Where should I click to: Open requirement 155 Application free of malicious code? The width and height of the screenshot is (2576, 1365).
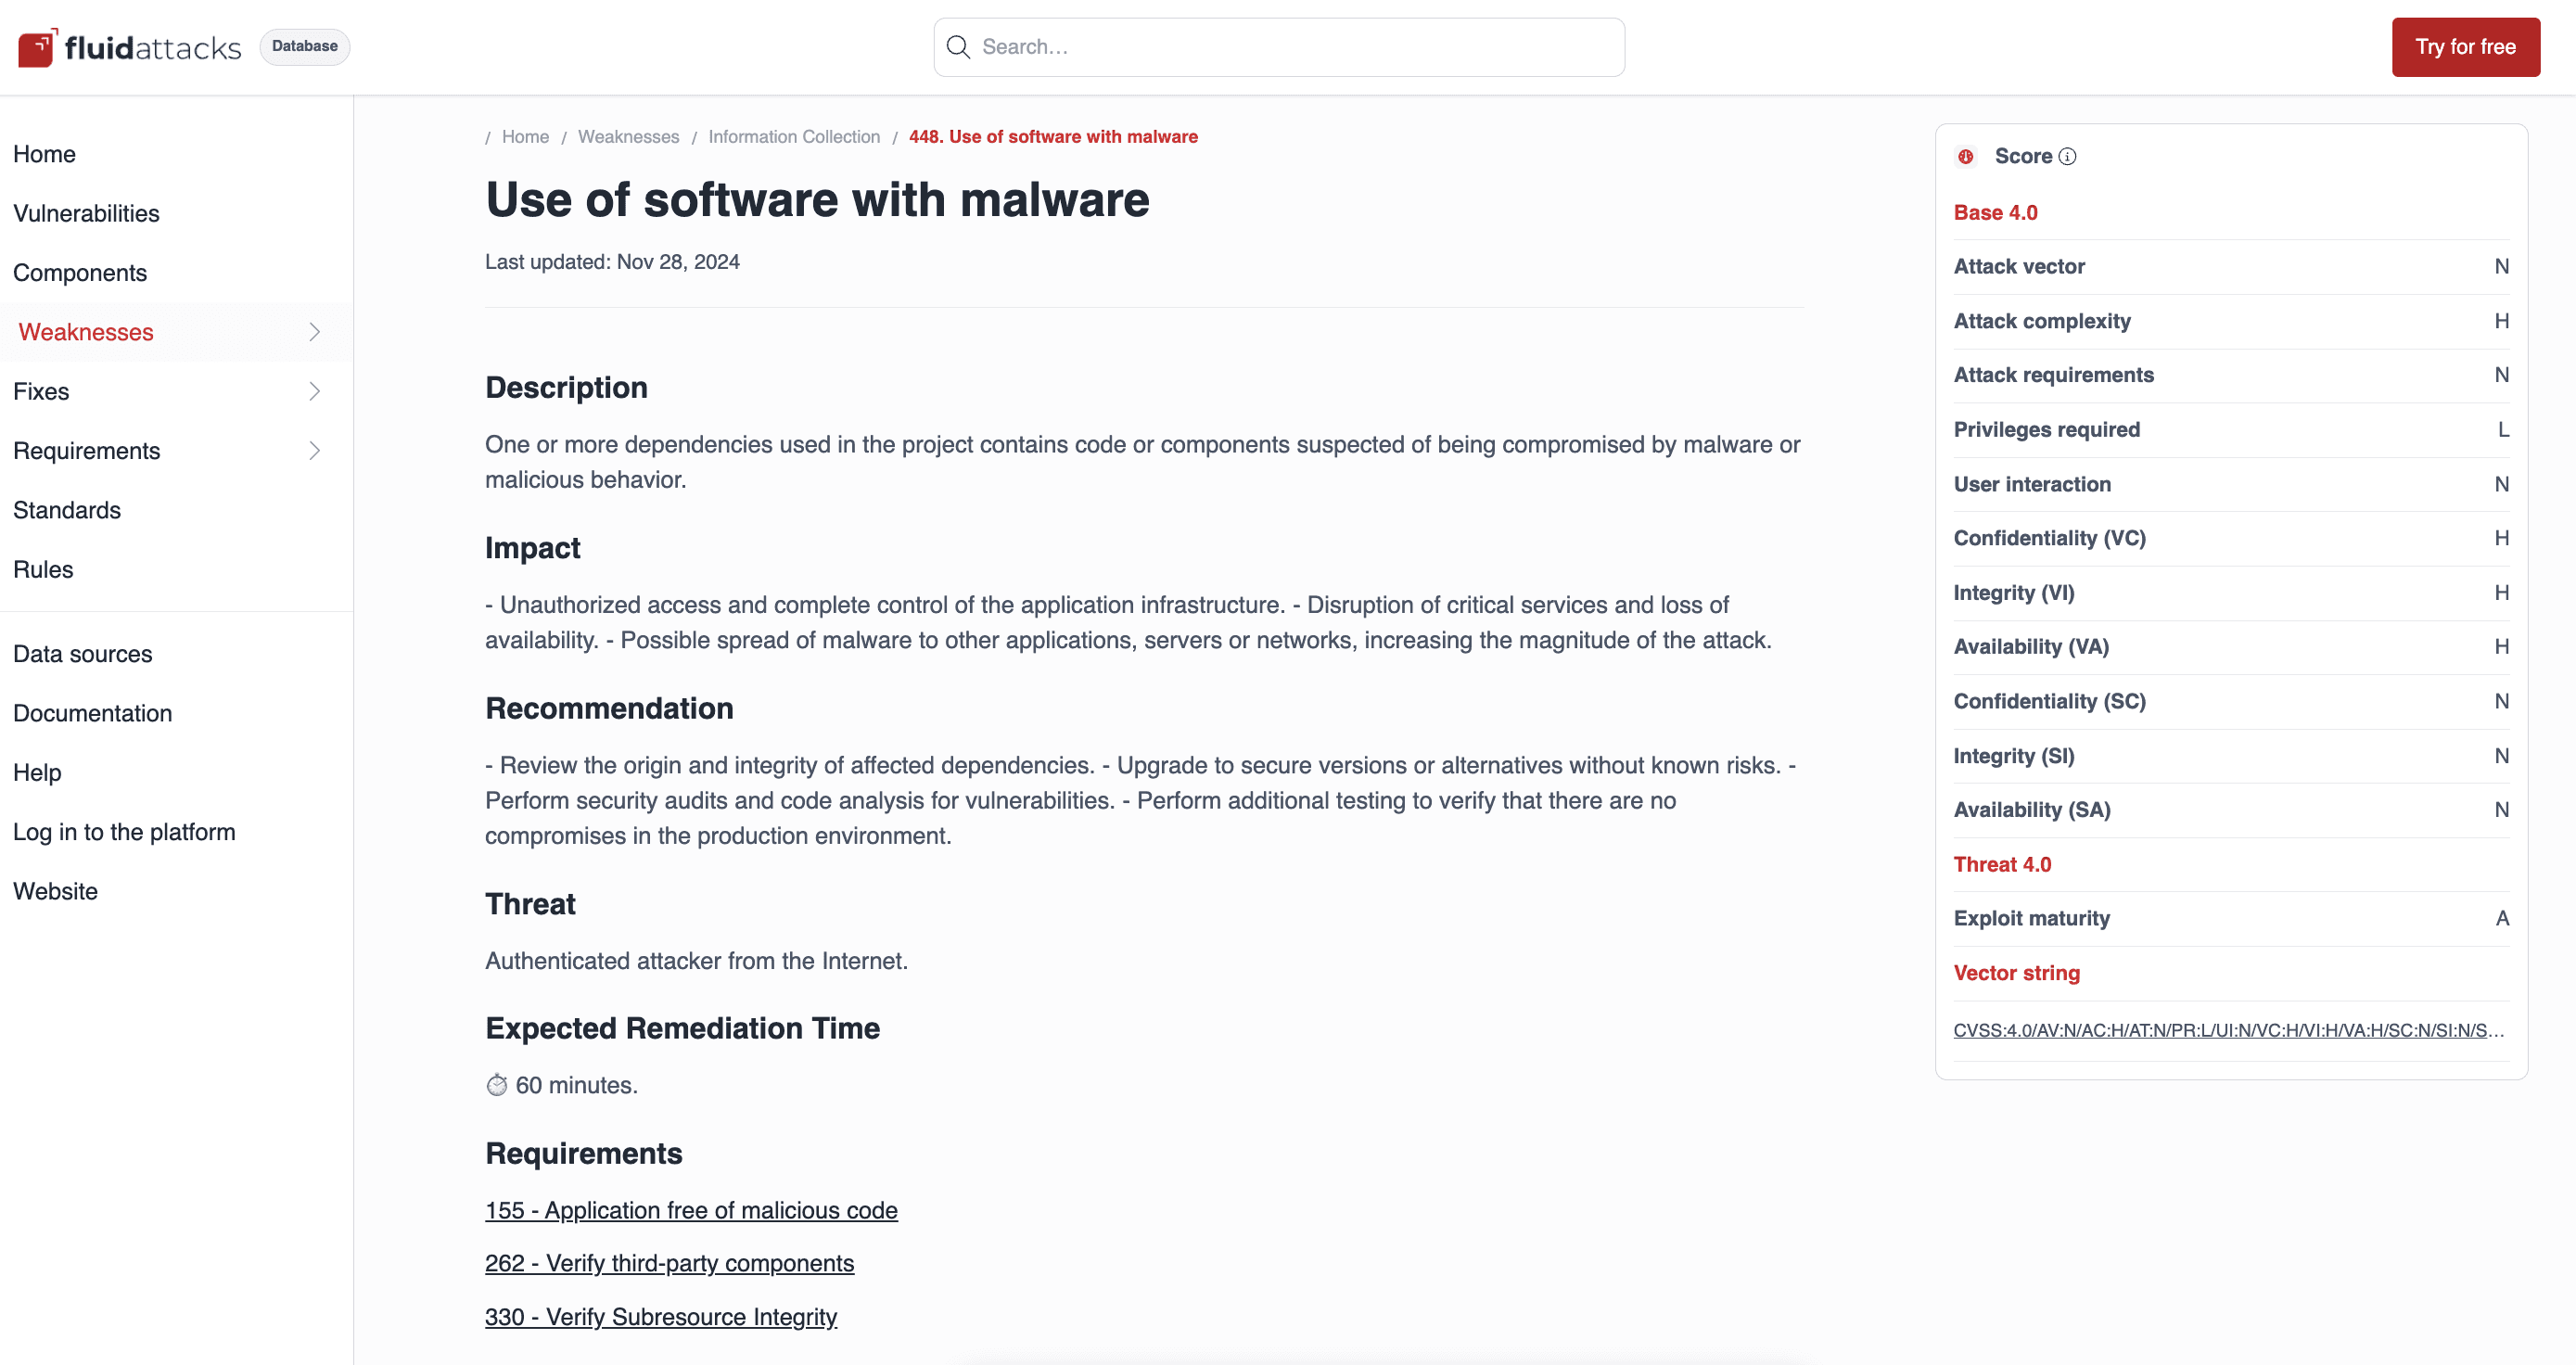coord(691,1210)
